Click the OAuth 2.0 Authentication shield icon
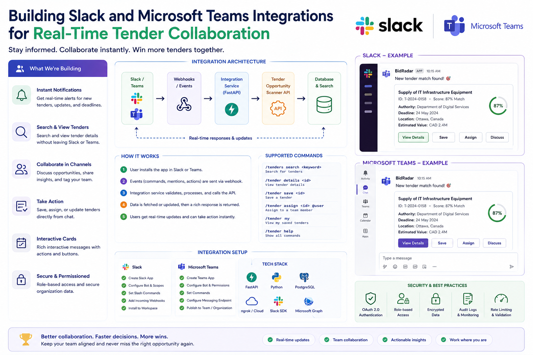 point(371,298)
